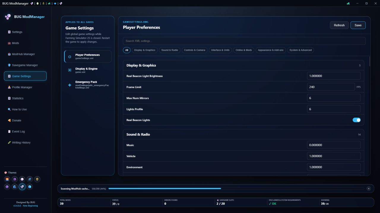Click the settings list vertical scrollbar
Viewport: 380px width, 213px height.
click(x=370, y=61)
